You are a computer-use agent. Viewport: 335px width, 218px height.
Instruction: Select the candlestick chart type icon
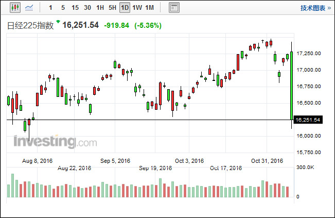pyautogui.click(x=14, y=8)
